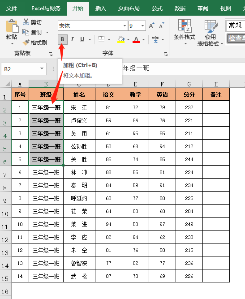Select the Format Painter brush

26,43
